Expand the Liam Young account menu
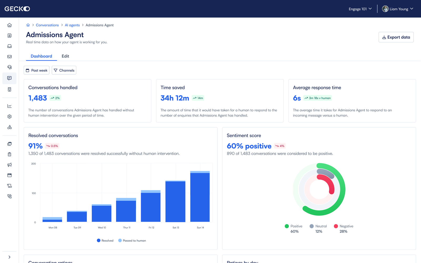Viewport: 421px width, 263px height. point(398,9)
